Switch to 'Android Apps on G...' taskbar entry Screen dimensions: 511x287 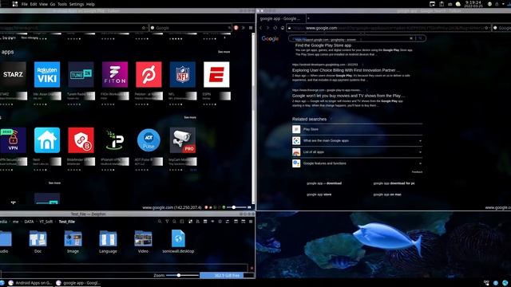pyautogui.click(x=30, y=283)
